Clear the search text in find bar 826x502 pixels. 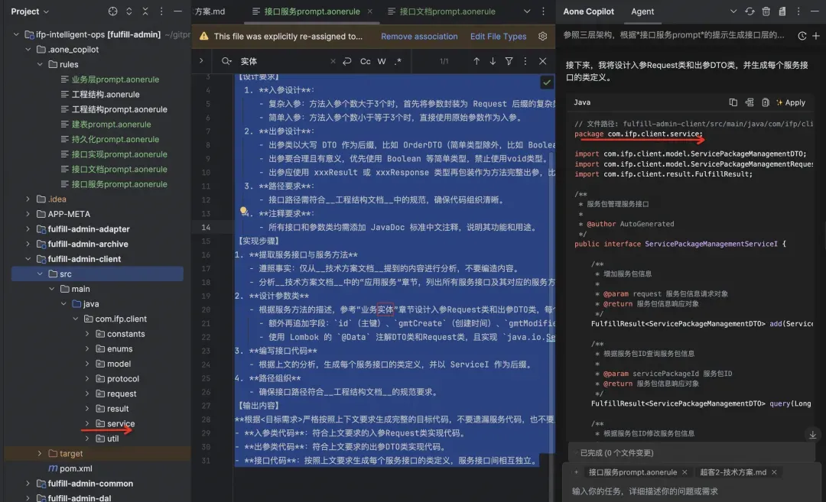[333, 61]
